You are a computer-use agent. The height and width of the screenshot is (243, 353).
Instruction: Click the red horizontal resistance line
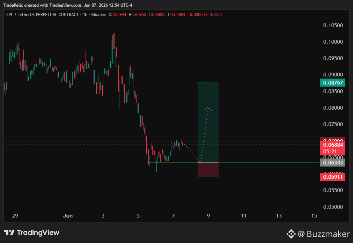[161, 141]
